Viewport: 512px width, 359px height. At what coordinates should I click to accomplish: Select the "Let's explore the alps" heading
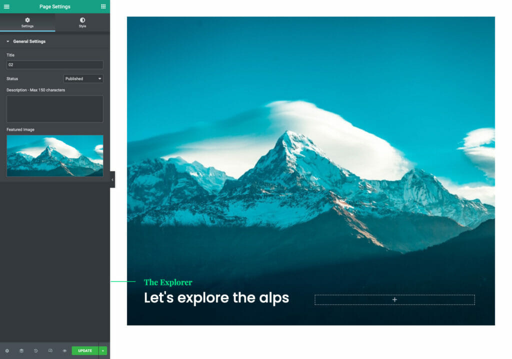pos(216,298)
